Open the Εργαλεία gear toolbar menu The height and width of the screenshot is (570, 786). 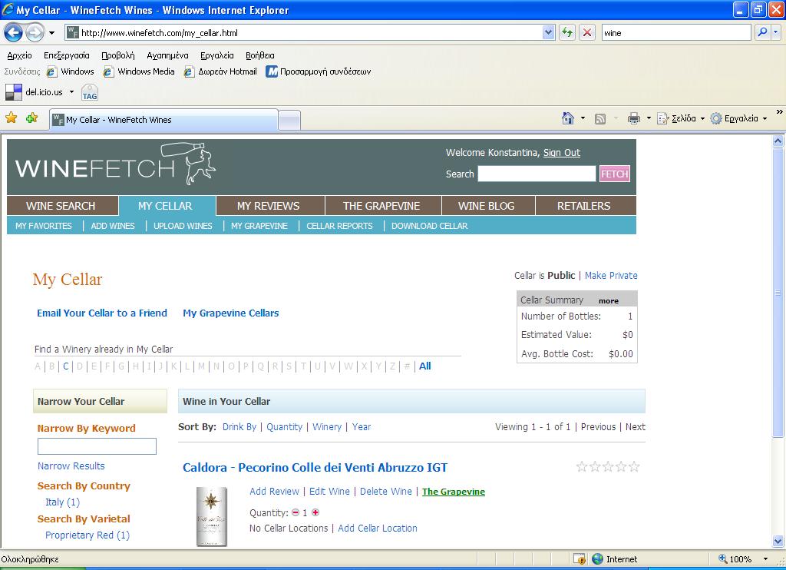[x=739, y=118]
